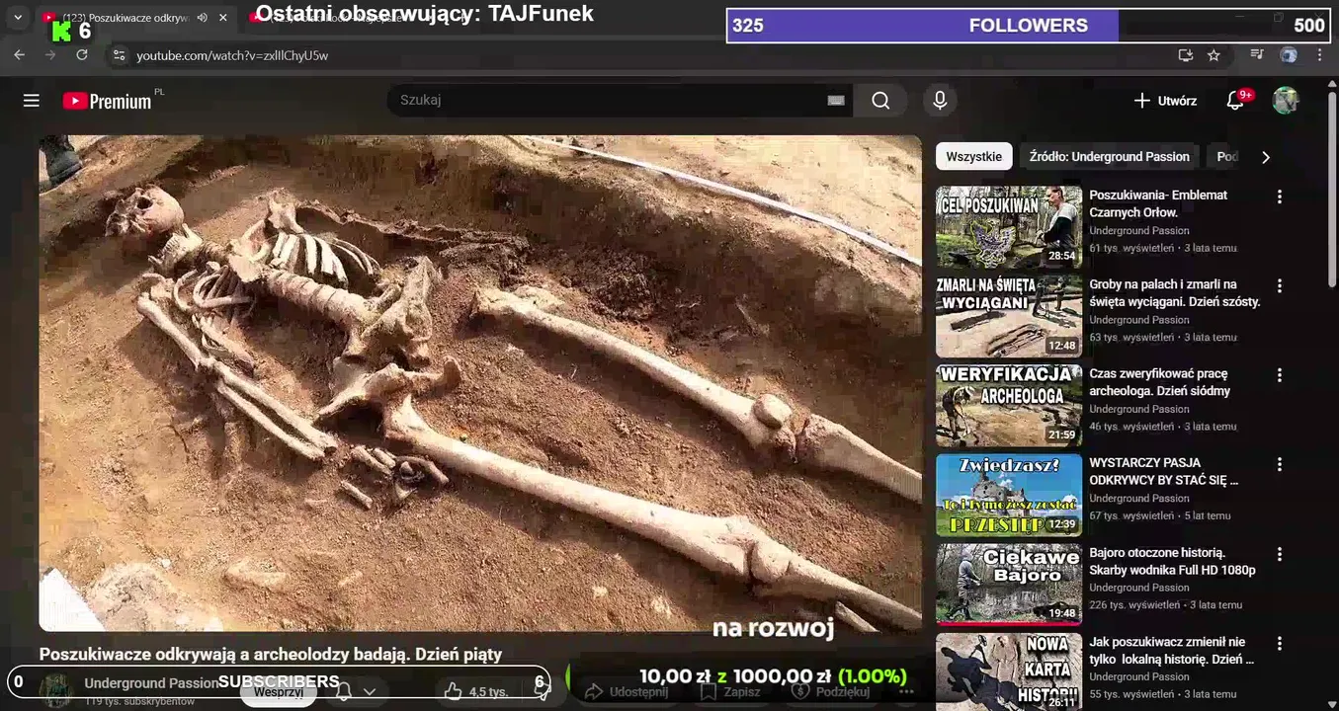
Task: Click the on-screen keyboard icon in search
Action: click(836, 100)
